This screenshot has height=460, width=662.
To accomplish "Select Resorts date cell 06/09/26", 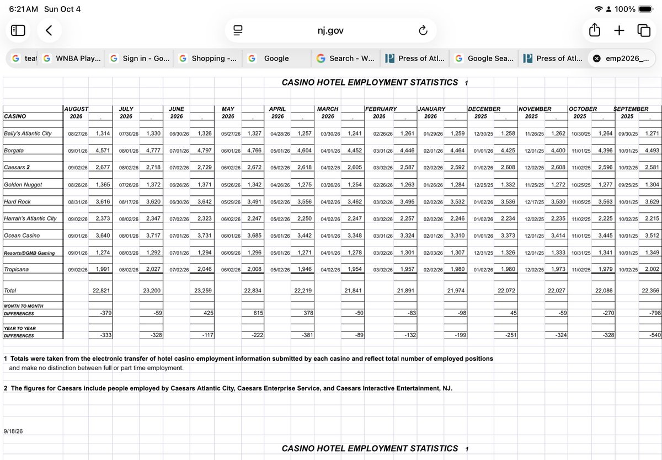I will tap(229, 254).
